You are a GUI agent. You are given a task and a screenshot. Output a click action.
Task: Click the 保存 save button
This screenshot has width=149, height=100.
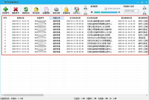tap(86, 8)
